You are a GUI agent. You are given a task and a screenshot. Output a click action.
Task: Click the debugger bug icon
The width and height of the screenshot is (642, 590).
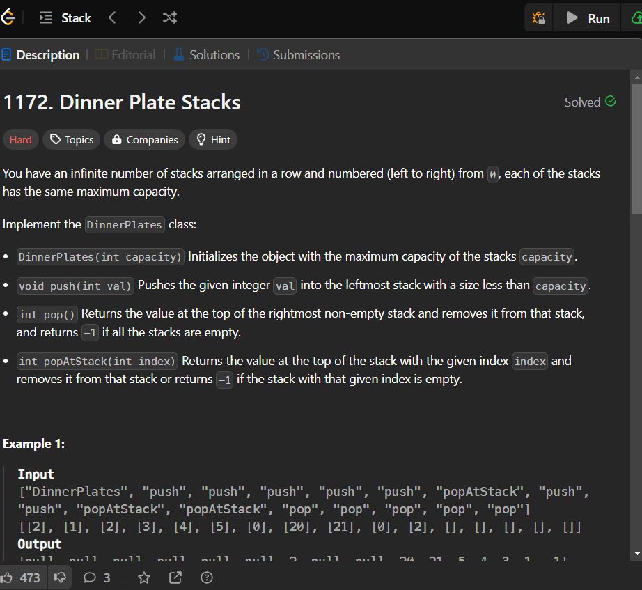(538, 18)
